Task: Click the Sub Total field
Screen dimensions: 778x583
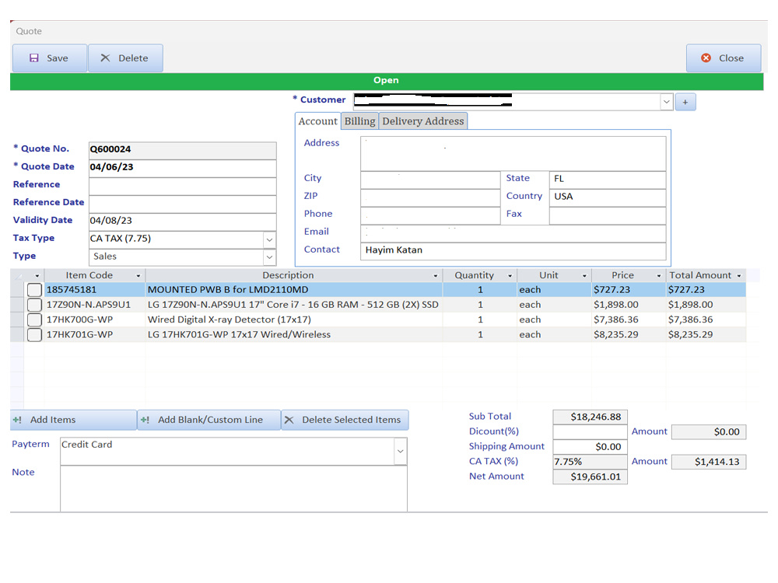Action: [590, 417]
